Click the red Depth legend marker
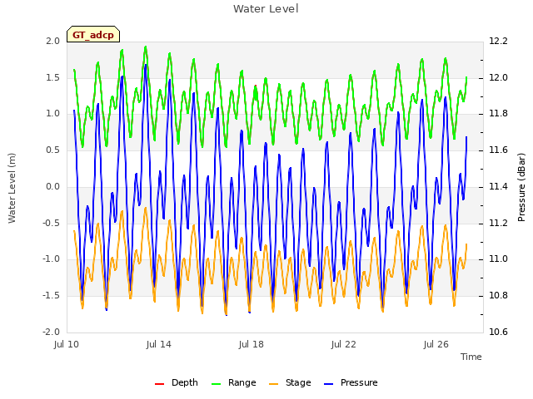The height and width of the screenshot is (399, 533). click(x=159, y=384)
